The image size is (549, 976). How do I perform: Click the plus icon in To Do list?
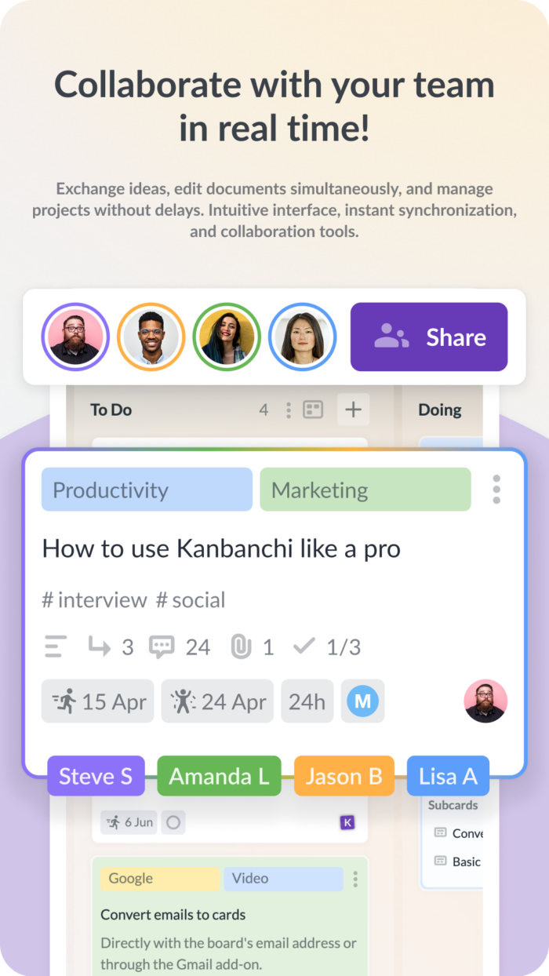(x=354, y=410)
